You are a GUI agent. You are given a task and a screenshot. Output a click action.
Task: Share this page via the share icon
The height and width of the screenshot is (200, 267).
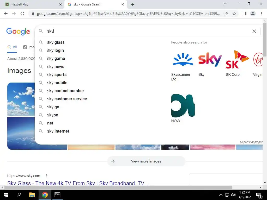pyautogui.click(x=226, y=14)
